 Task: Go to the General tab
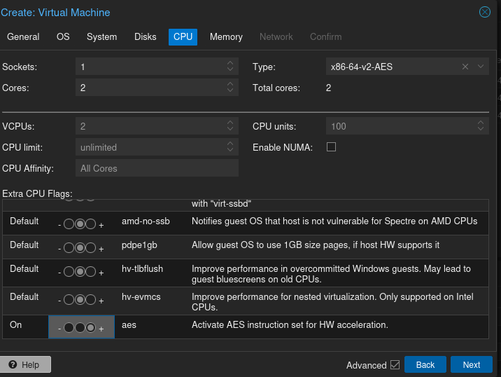point(23,37)
